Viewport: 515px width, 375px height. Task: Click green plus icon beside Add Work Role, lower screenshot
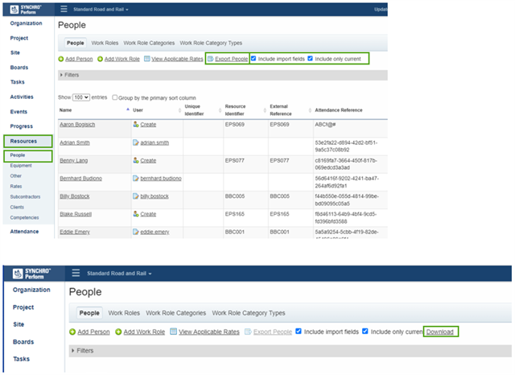point(118,332)
